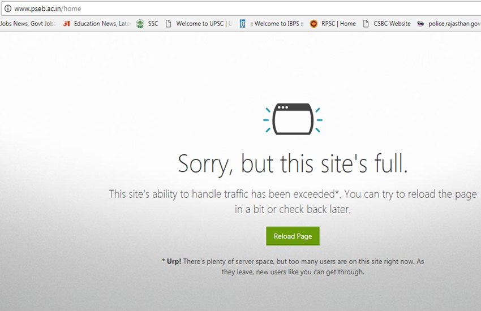Screen dimensions: 481x311
Task: Click the page icon beside CSBC Website
Action: pyautogui.click(x=366, y=24)
